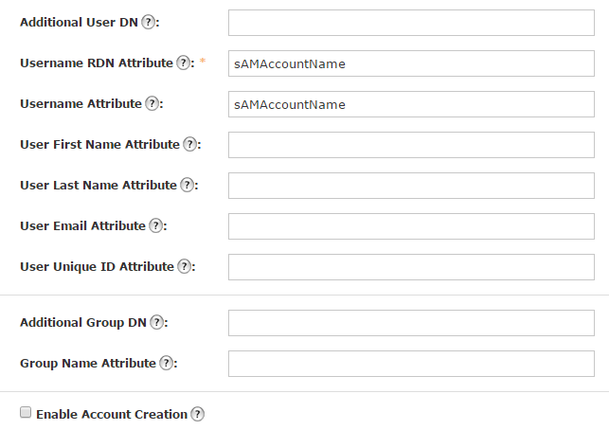The height and width of the screenshot is (430, 609).
Task: Focus the User Email Attribute input
Action: (411, 226)
